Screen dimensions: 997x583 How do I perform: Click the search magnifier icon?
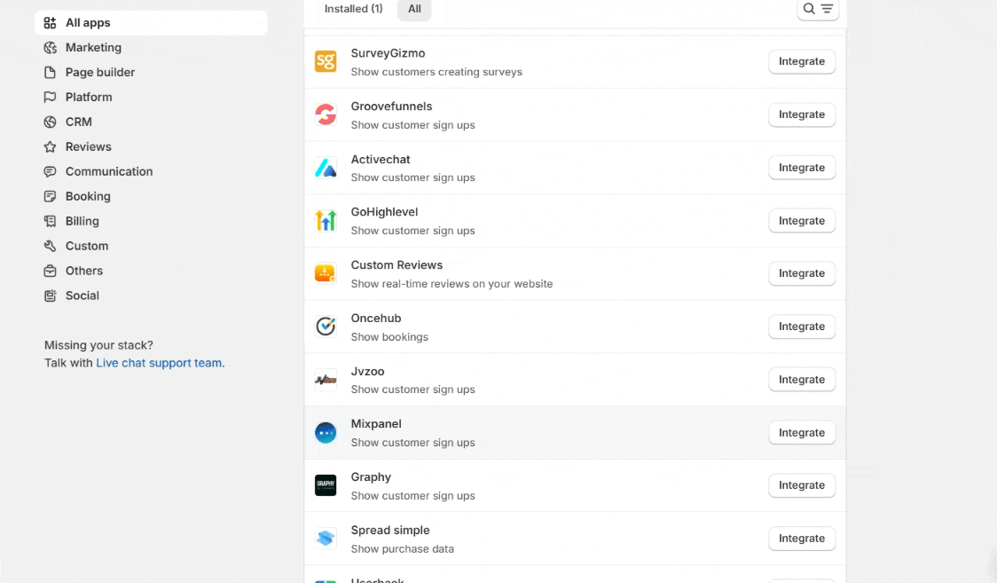point(809,9)
